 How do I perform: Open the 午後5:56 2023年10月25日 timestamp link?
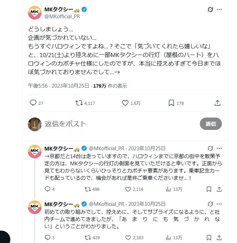(x=59, y=86)
